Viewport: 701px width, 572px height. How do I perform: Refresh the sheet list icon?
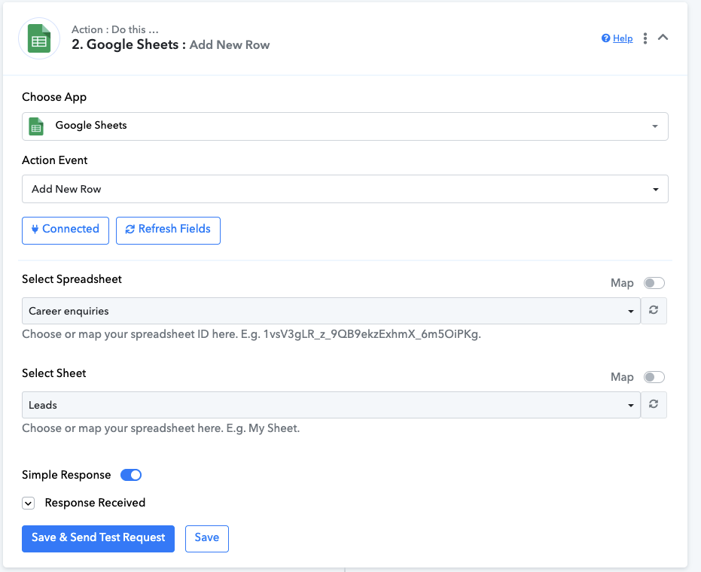[654, 404]
